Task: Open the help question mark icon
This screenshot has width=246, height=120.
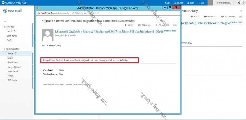Action: coord(244,2)
